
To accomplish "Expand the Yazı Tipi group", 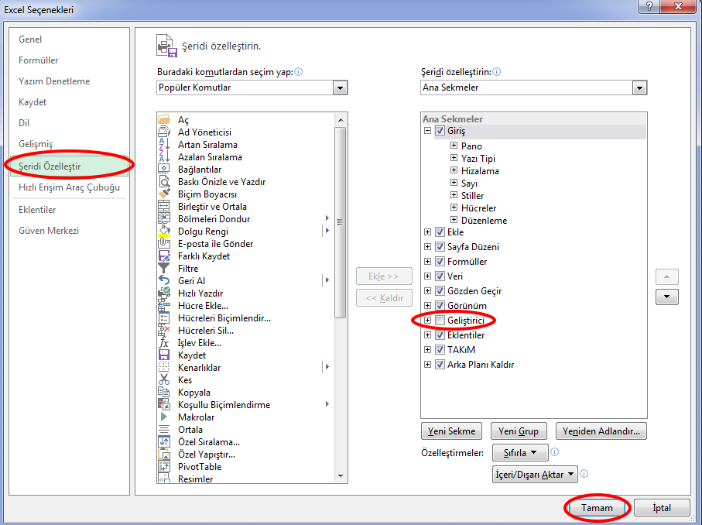I will [x=454, y=158].
